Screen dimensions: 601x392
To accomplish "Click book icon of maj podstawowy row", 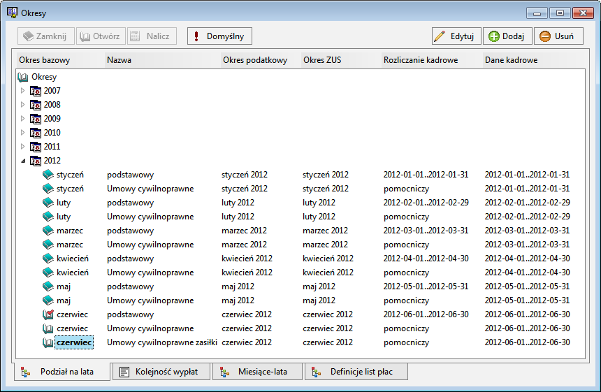I will coord(48,286).
